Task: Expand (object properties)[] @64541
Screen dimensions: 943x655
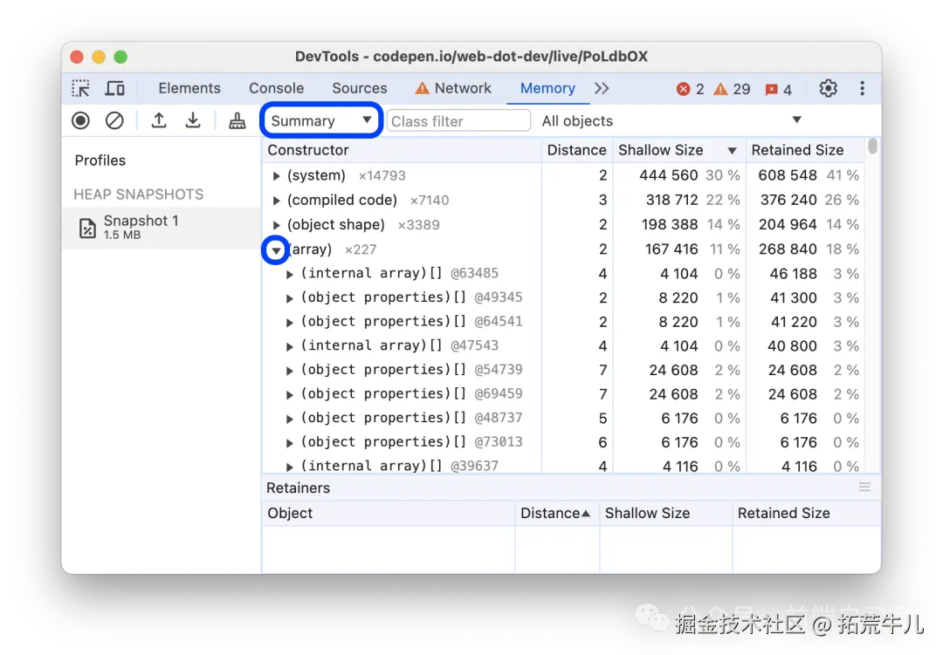Action: [x=289, y=322]
